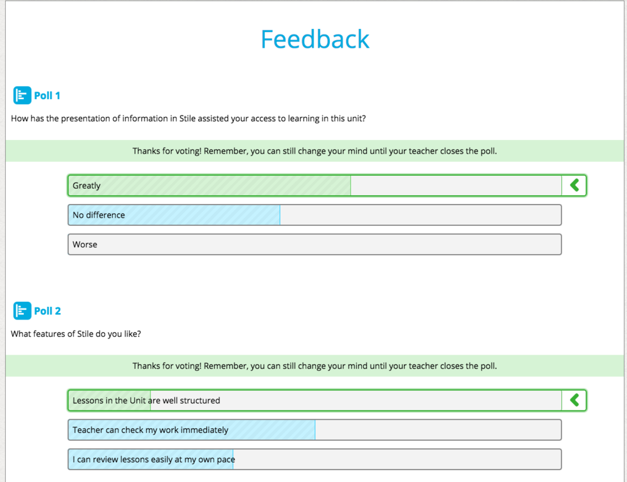627x482 pixels.
Task: Click Poll 1 question about presentation of information
Action: [x=188, y=119]
